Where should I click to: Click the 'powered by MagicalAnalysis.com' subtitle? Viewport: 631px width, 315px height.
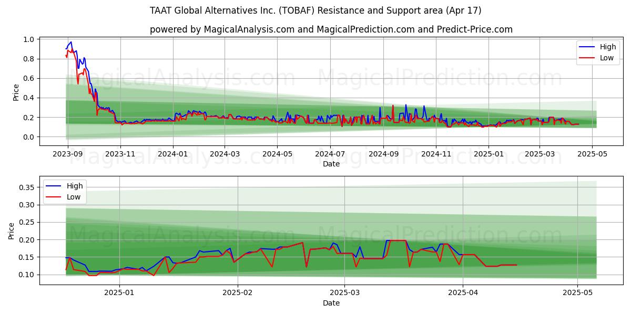331,29
